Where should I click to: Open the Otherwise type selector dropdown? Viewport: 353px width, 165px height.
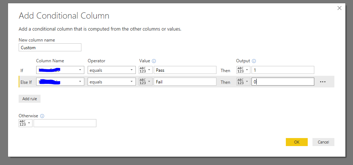point(26,123)
